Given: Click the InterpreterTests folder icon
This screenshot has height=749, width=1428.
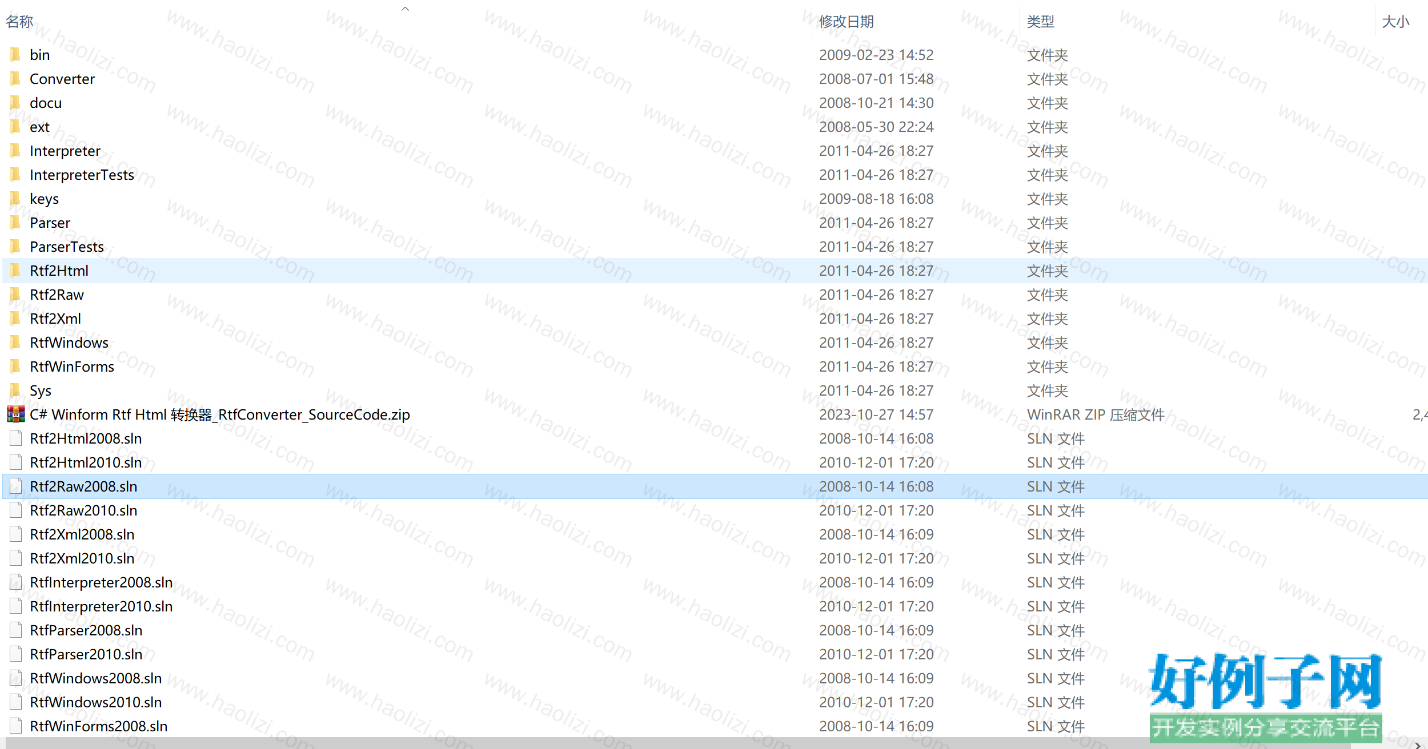Looking at the screenshot, I should 15,175.
